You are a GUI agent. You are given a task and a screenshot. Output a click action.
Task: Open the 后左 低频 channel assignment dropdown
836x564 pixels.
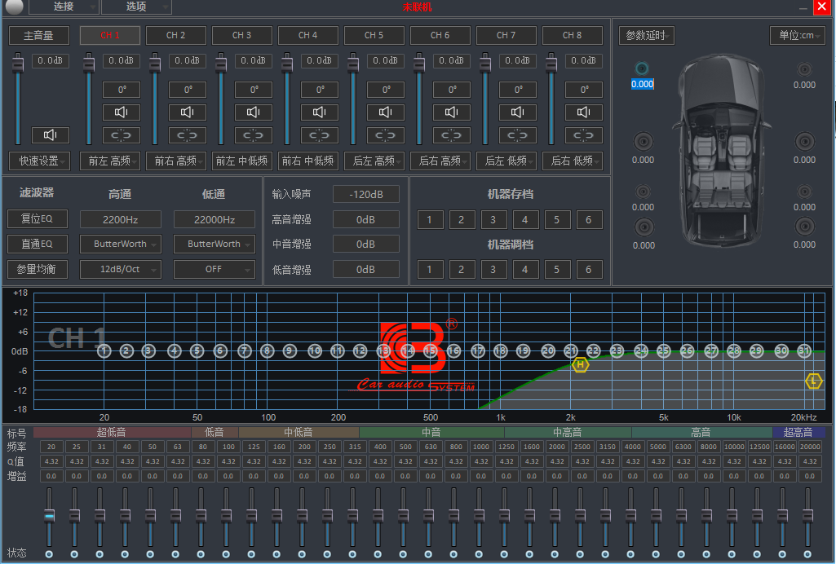pyautogui.click(x=506, y=161)
